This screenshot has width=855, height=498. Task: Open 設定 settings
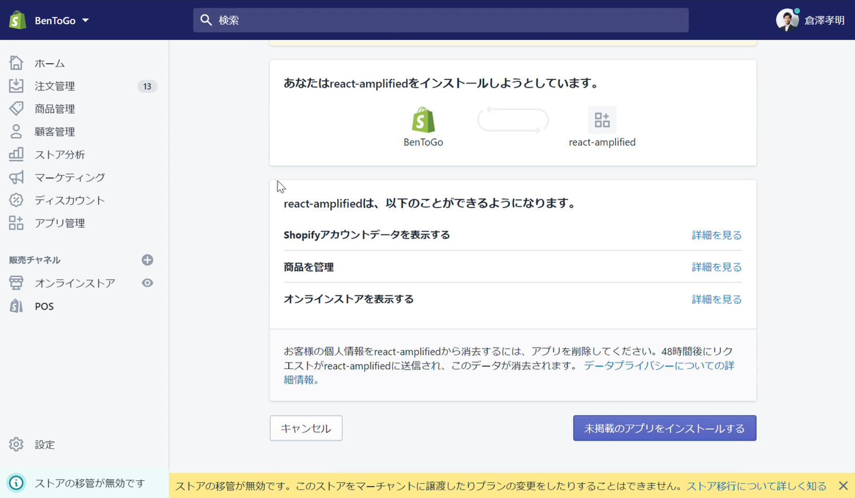click(x=44, y=445)
